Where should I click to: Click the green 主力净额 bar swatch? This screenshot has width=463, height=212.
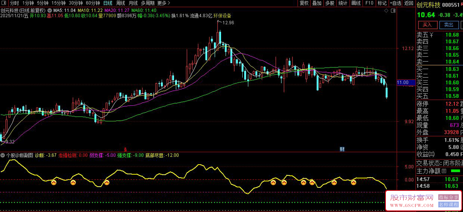click(456, 171)
